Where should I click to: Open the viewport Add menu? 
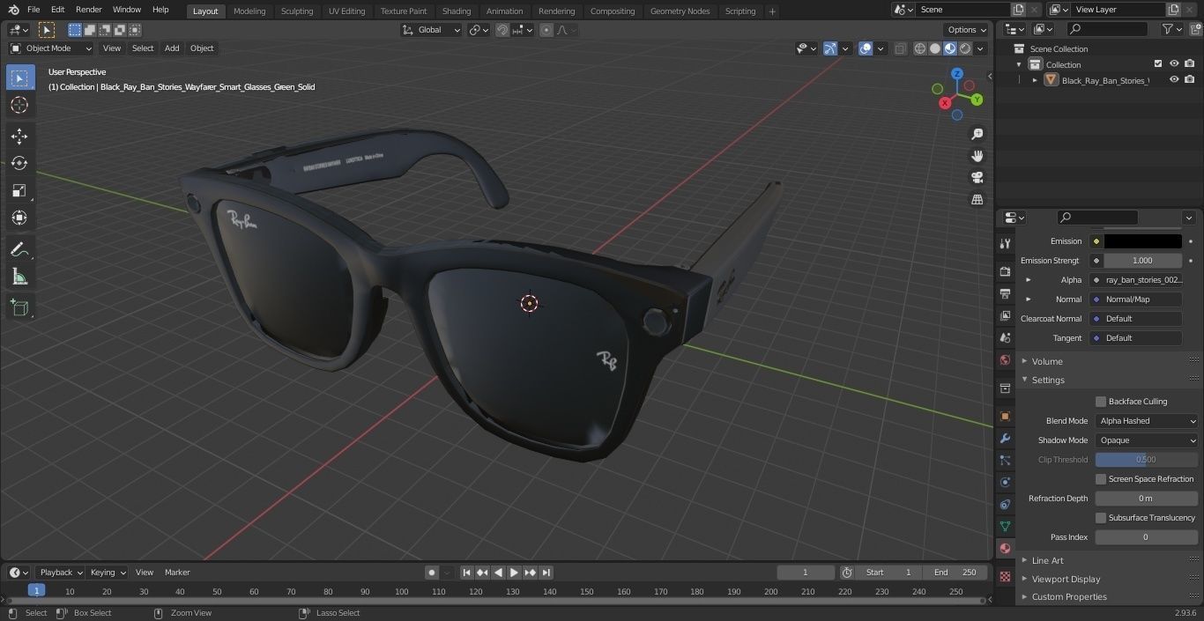click(x=172, y=48)
